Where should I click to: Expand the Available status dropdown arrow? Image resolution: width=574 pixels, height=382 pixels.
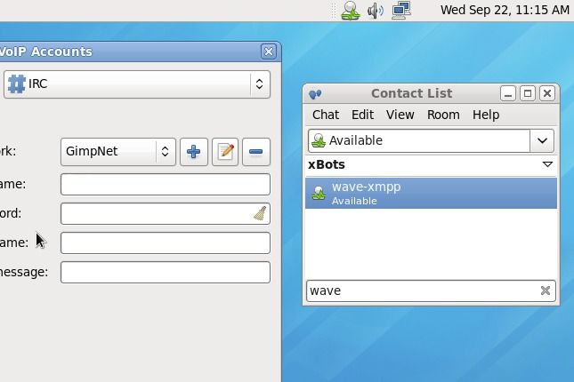(x=543, y=140)
